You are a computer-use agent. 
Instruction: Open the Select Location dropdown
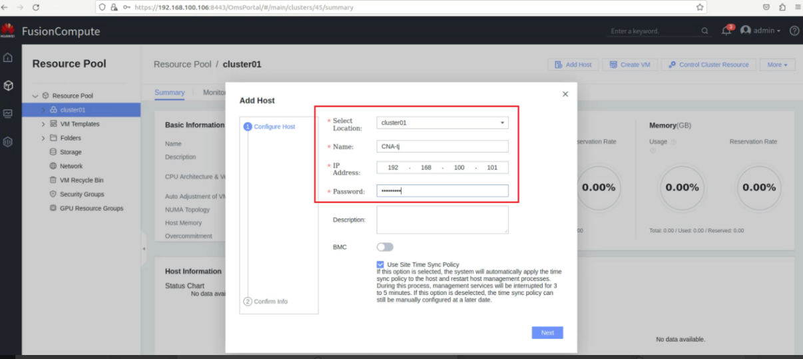tap(442, 123)
